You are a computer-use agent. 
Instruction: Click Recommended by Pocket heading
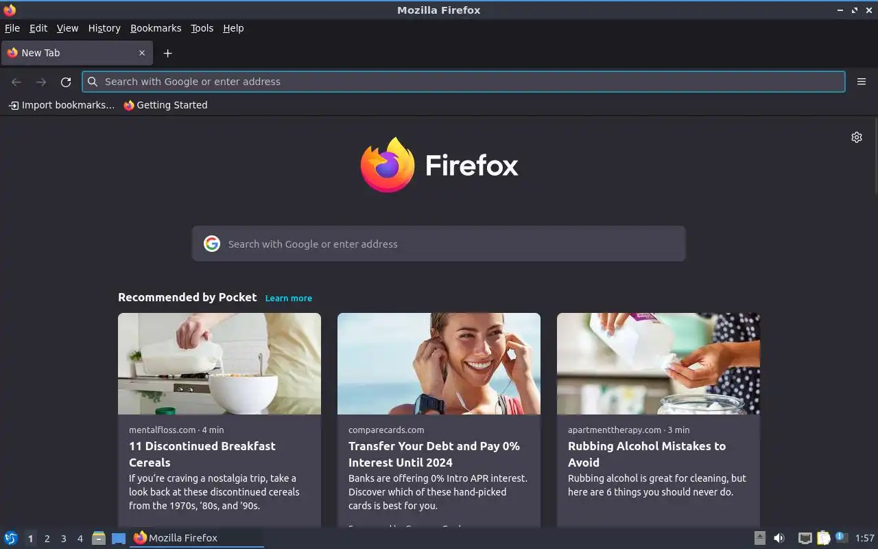[187, 297]
